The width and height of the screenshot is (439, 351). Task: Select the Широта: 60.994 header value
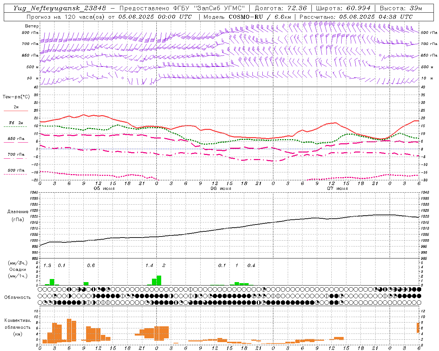coord(343,8)
